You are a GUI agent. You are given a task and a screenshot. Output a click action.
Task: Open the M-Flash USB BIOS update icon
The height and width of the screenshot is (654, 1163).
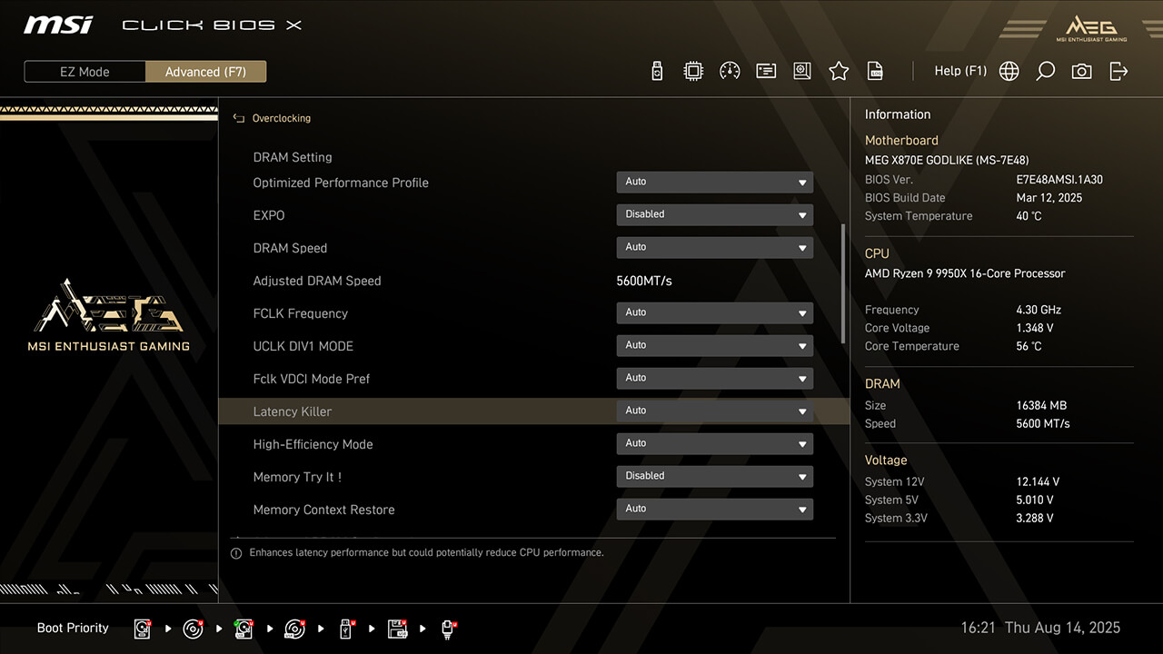pyautogui.click(x=657, y=71)
